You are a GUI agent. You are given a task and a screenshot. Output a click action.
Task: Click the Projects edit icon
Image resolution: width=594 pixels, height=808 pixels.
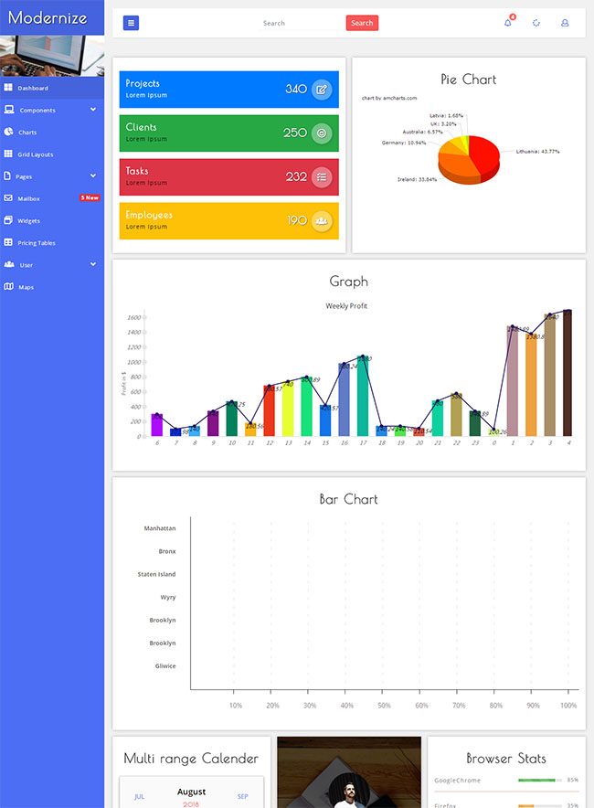click(321, 89)
